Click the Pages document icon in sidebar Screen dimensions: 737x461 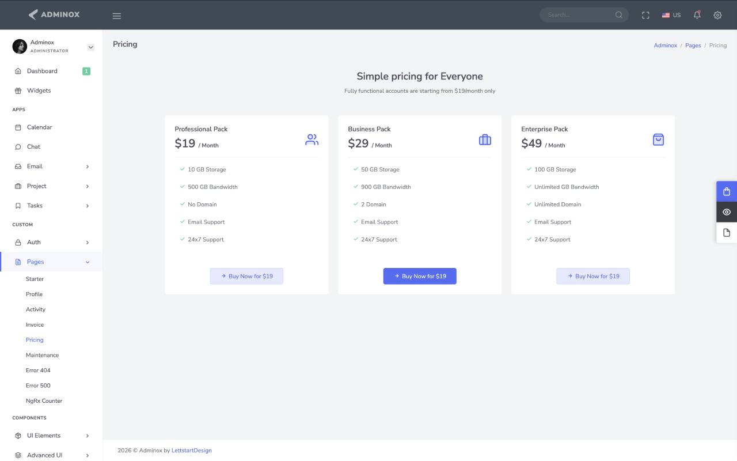click(18, 262)
